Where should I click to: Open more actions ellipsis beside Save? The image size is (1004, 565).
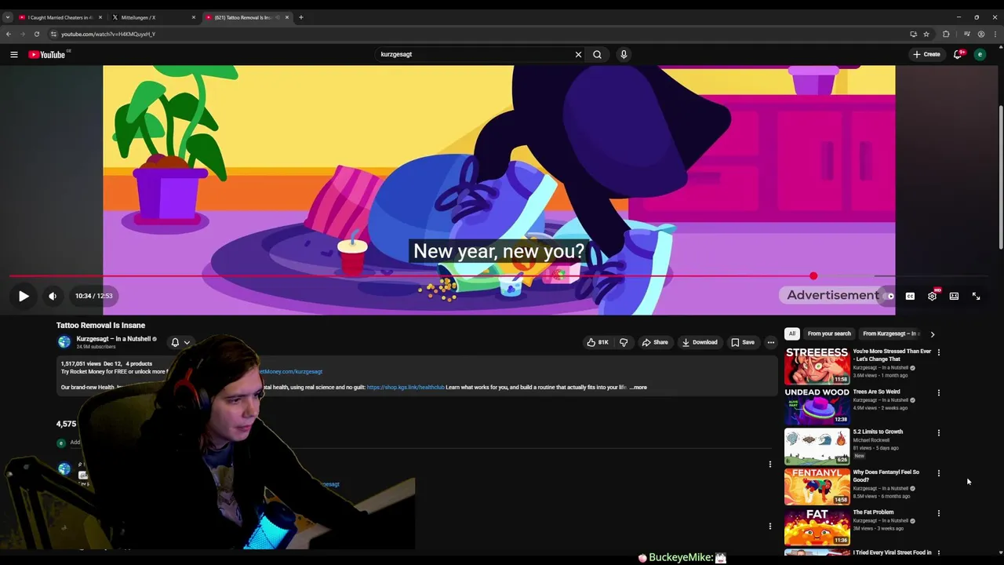(x=771, y=342)
